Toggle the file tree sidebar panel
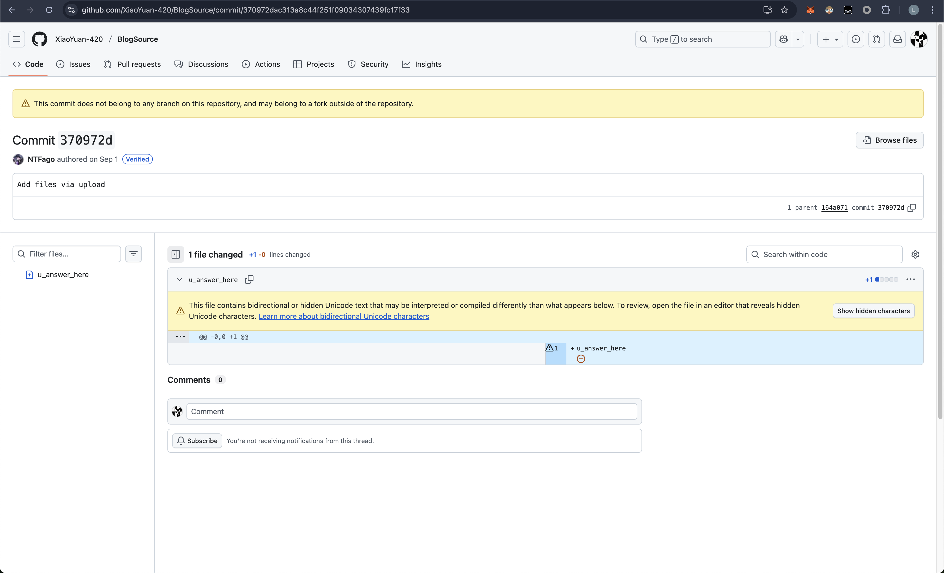 point(176,254)
